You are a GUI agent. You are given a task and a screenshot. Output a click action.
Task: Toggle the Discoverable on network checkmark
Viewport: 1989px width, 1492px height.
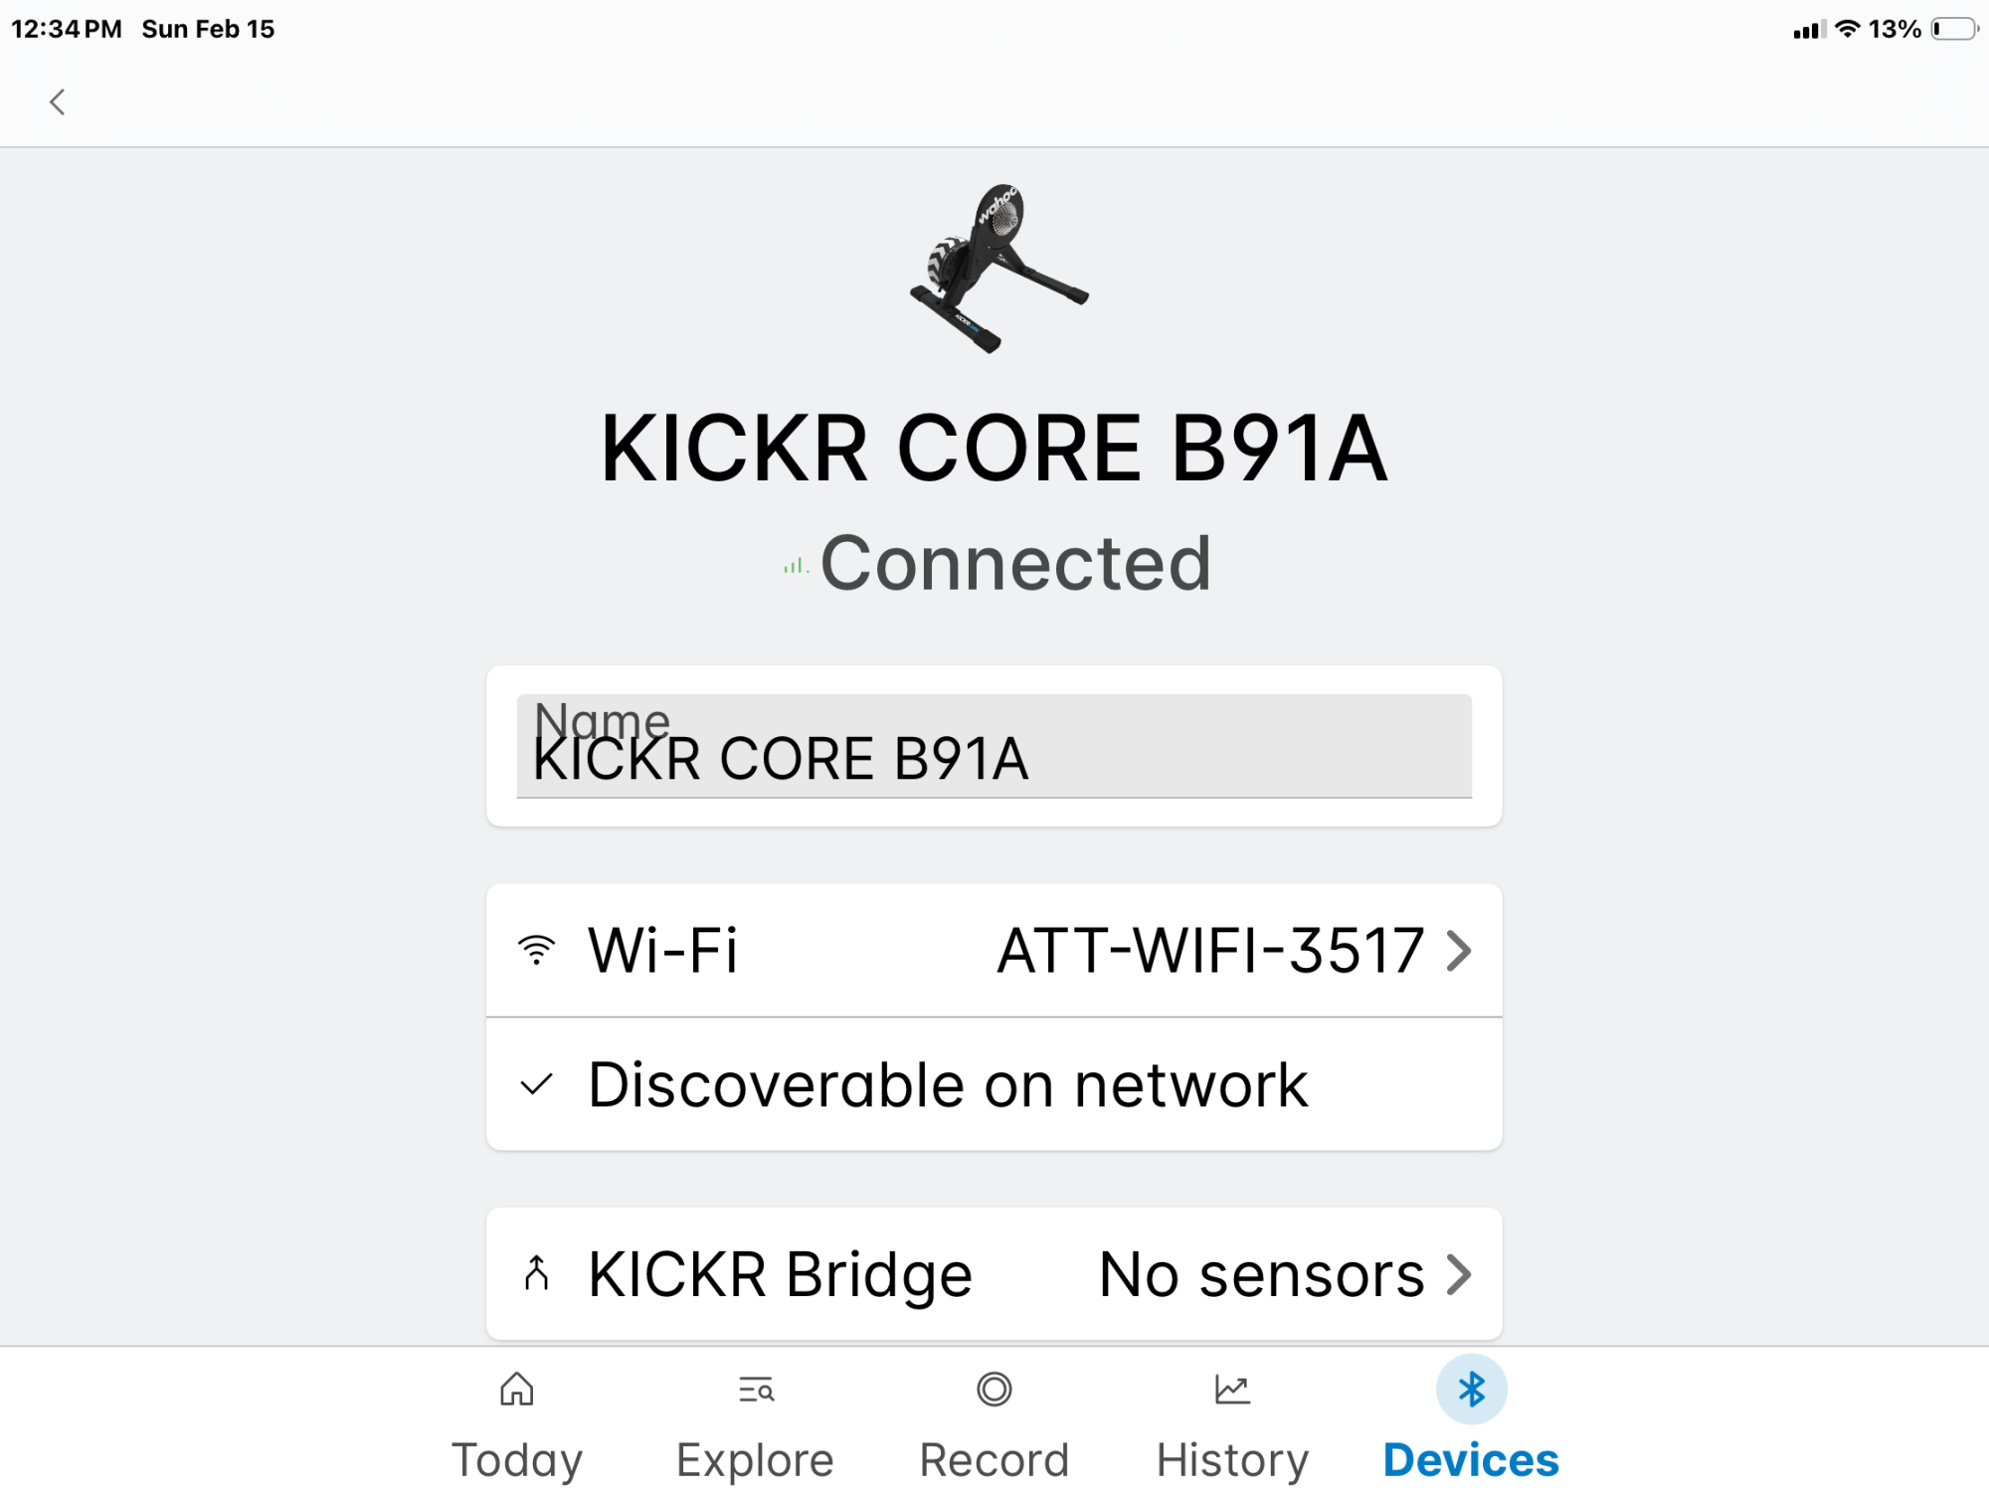(537, 1084)
